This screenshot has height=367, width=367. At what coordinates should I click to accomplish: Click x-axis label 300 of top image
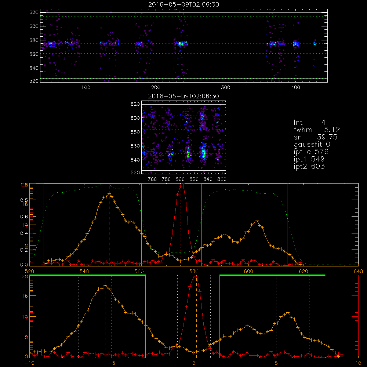(226, 88)
